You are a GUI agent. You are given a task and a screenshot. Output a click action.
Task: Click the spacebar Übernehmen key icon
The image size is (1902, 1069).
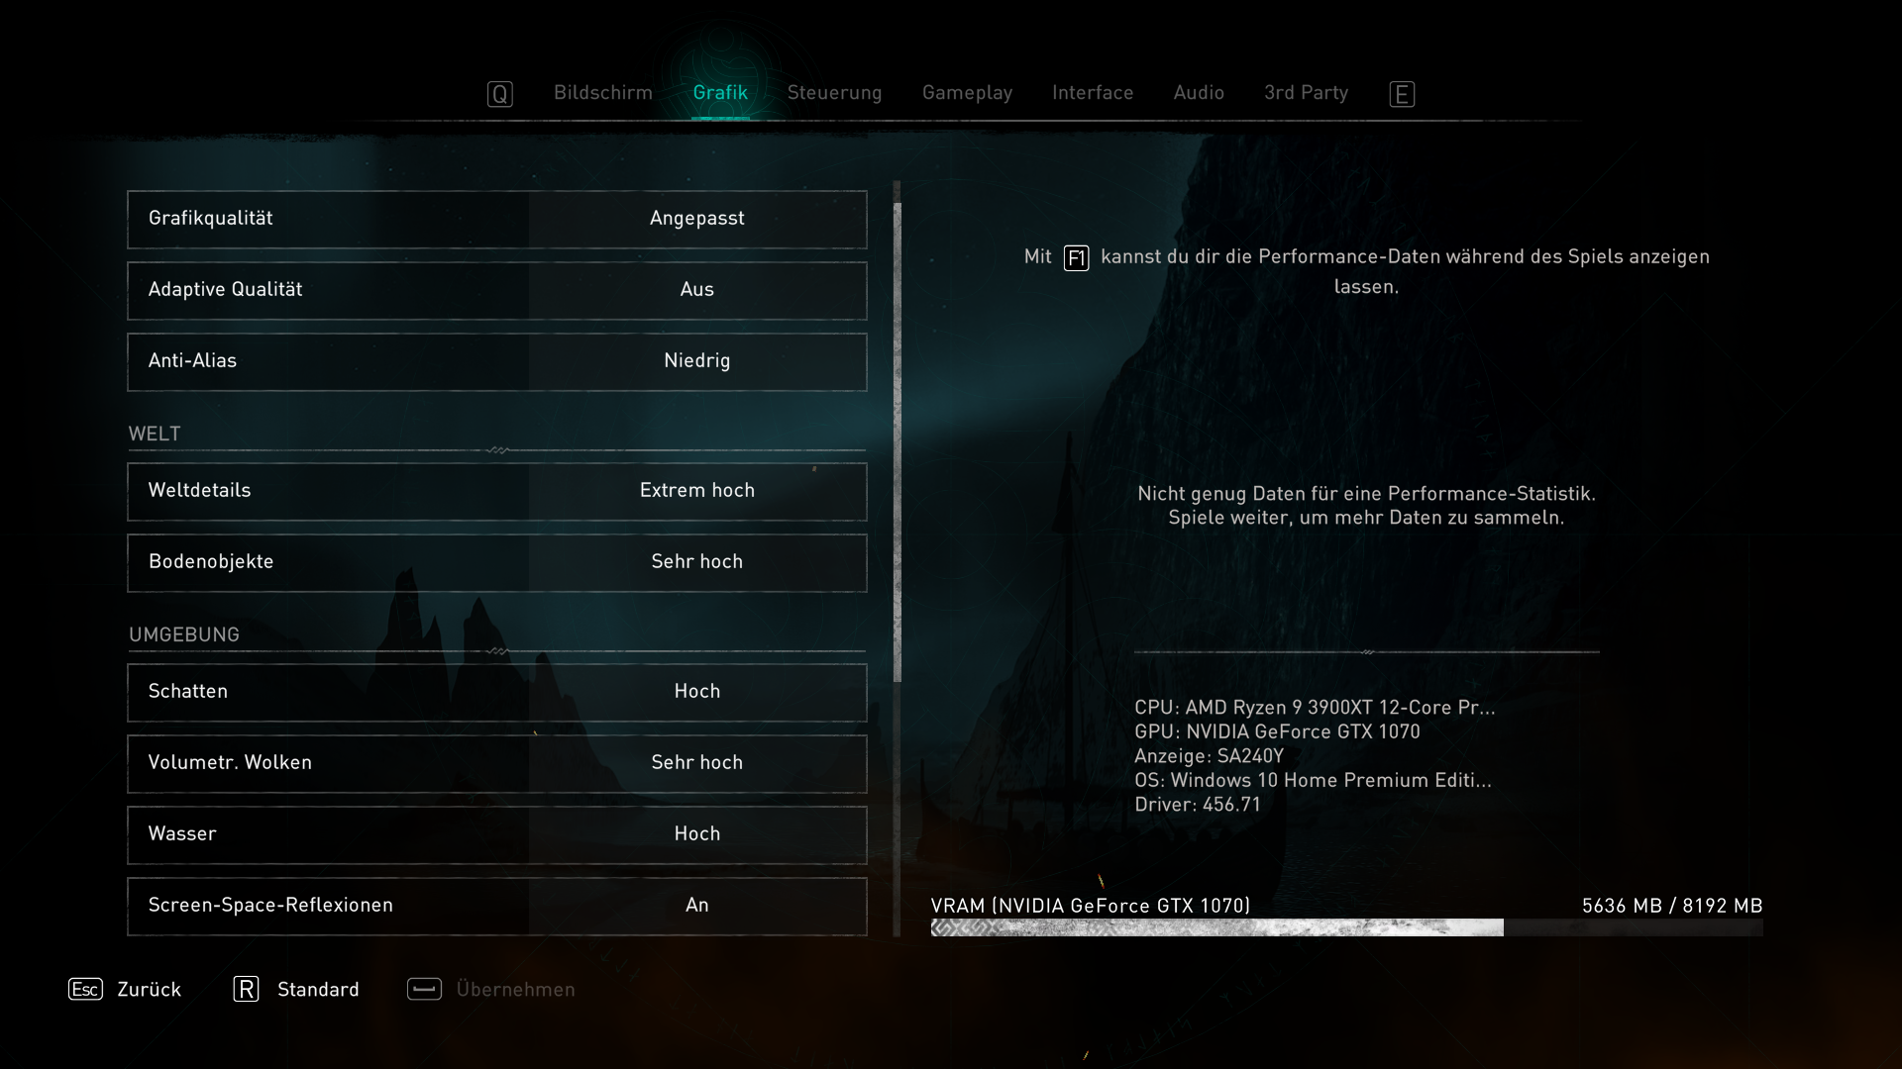coord(424,989)
